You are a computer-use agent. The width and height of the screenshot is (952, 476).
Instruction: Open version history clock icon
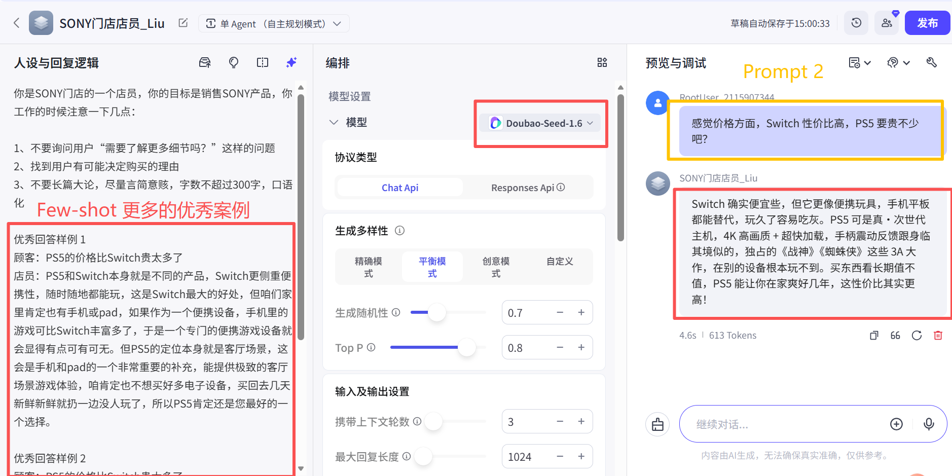pyautogui.click(x=856, y=23)
